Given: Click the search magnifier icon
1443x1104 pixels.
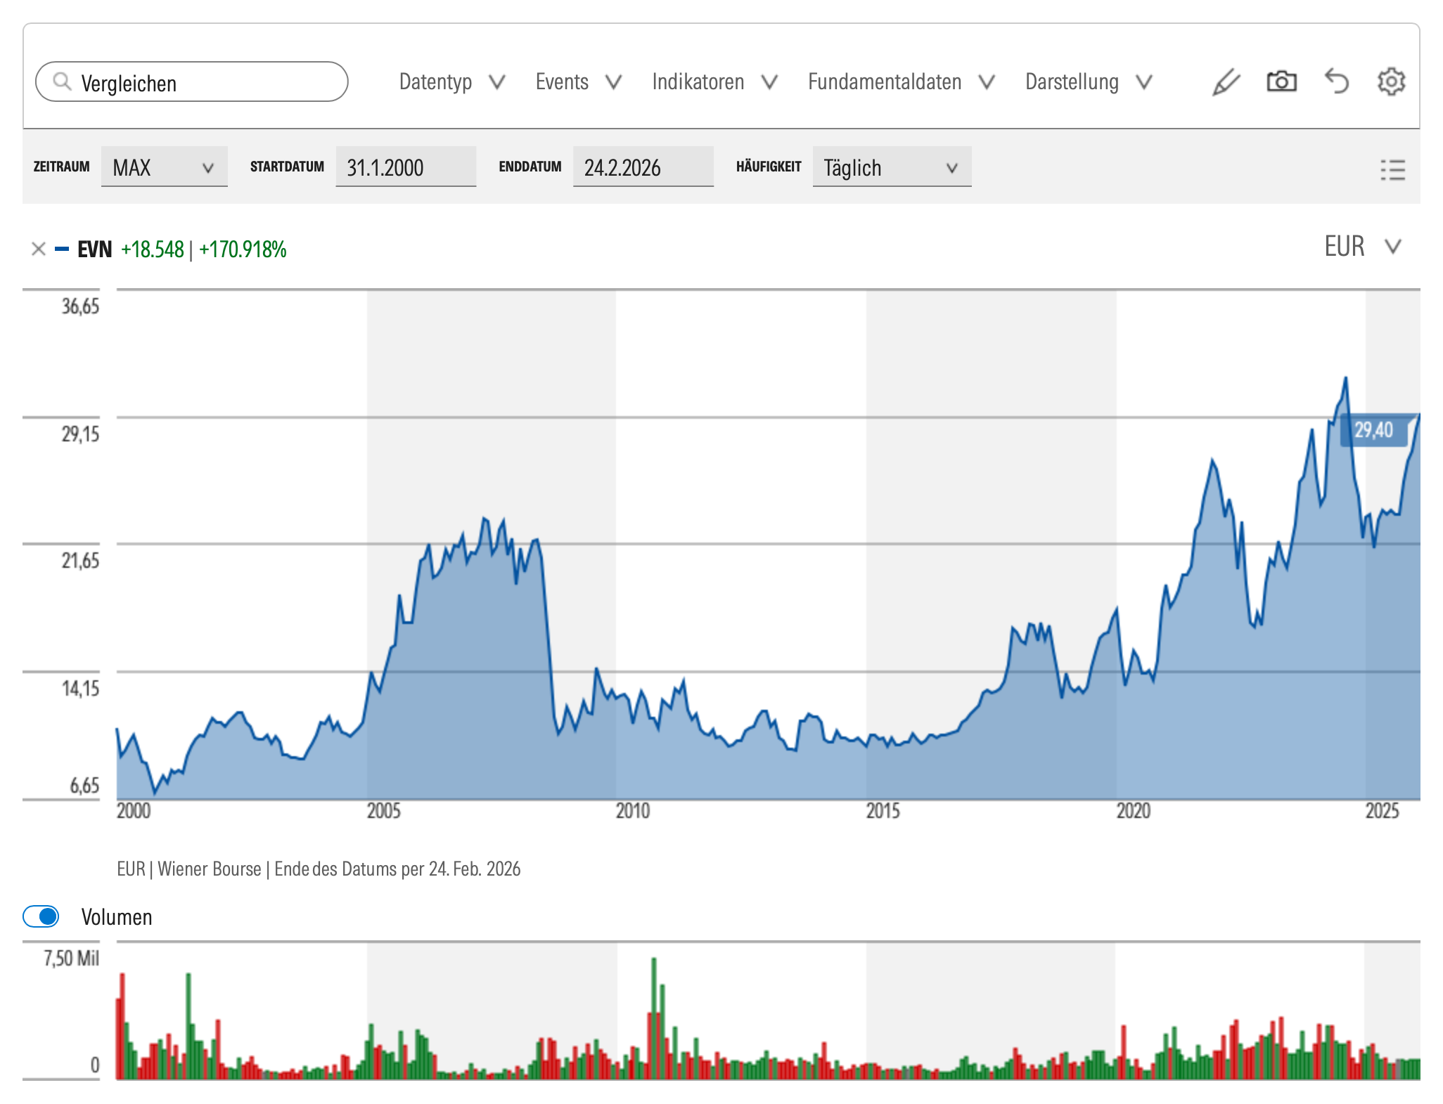Looking at the screenshot, I should coord(63,82).
